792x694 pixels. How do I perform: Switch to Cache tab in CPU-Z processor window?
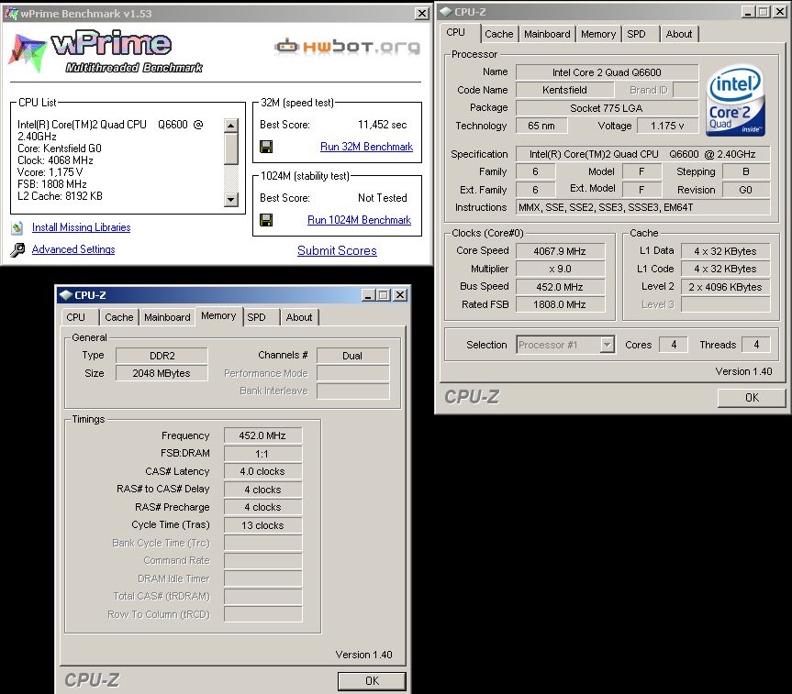[499, 34]
